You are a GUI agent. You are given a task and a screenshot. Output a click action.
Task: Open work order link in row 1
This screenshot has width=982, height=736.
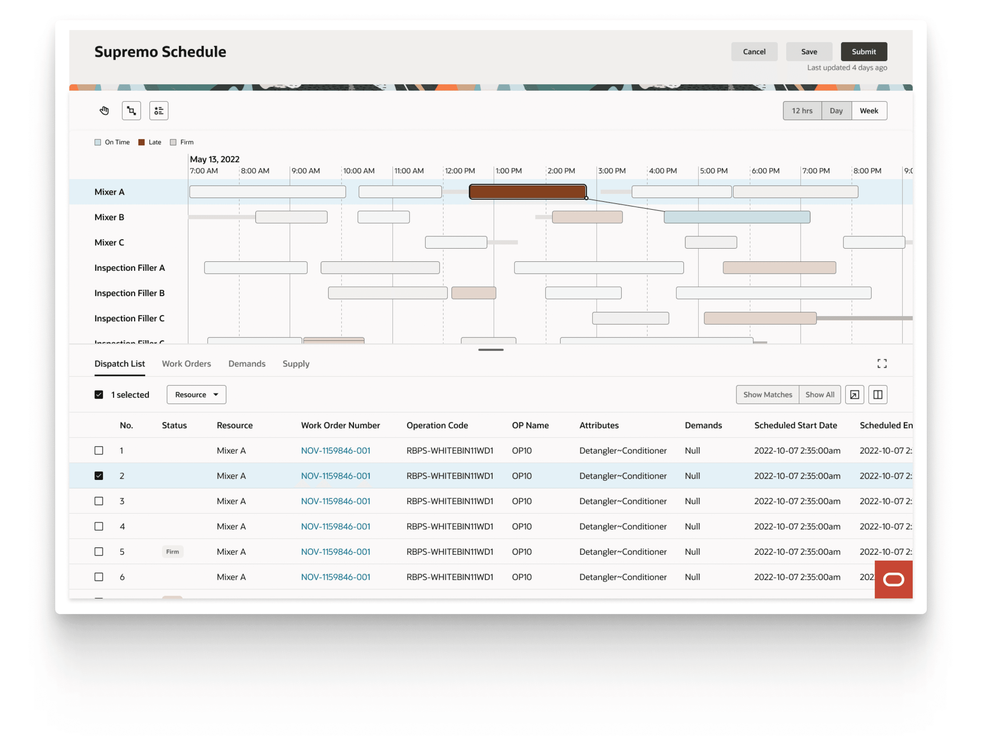point(336,451)
